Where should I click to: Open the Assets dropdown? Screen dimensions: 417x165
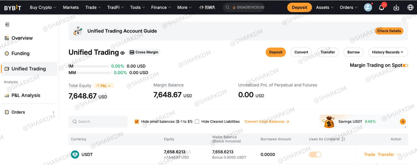[325, 7]
